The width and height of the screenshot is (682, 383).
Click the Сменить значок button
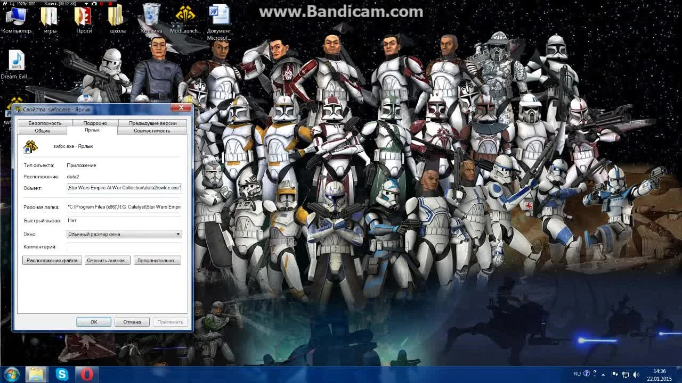(x=107, y=260)
